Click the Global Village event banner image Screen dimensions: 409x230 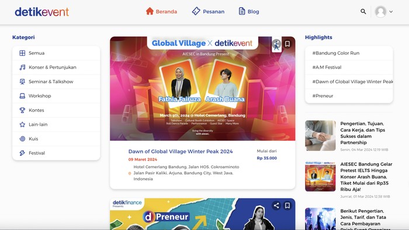[202, 89]
